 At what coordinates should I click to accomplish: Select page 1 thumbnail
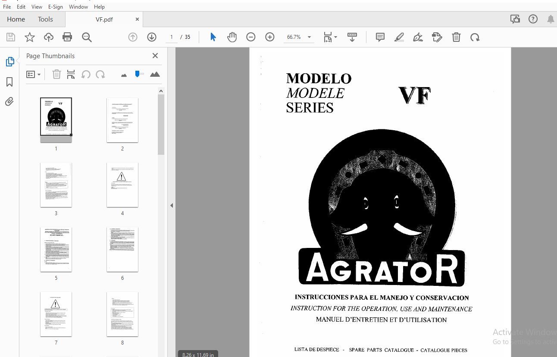click(56, 120)
